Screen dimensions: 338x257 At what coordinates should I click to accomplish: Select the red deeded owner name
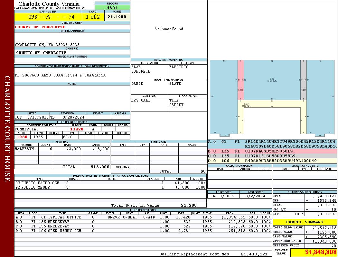tap(40, 27)
